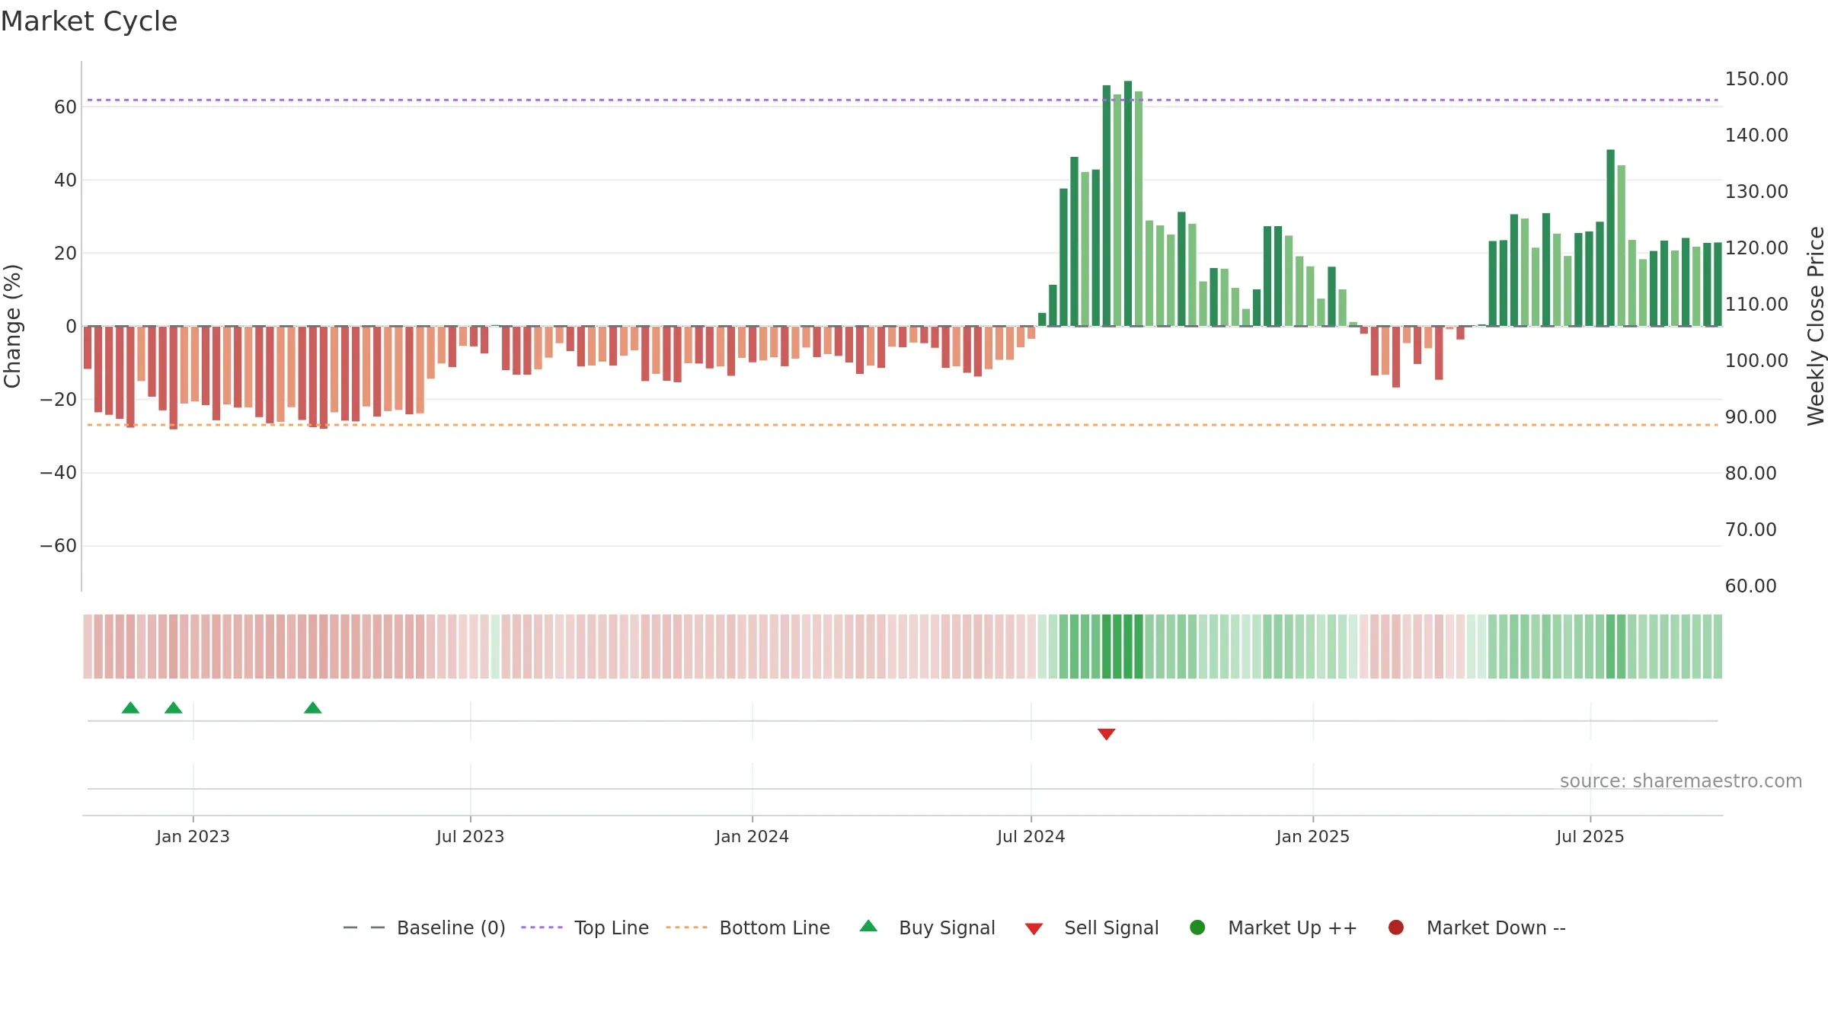The width and height of the screenshot is (1828, 1028).
Task: Click the green Buy Signal triangle in the legend
Action: point(868,926)
